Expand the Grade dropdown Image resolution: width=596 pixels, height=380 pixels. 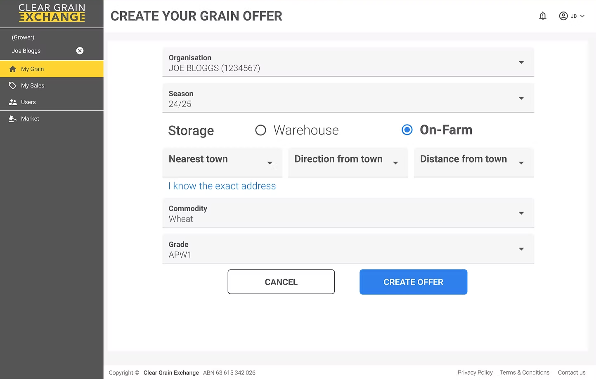click(x=348, y=249)
